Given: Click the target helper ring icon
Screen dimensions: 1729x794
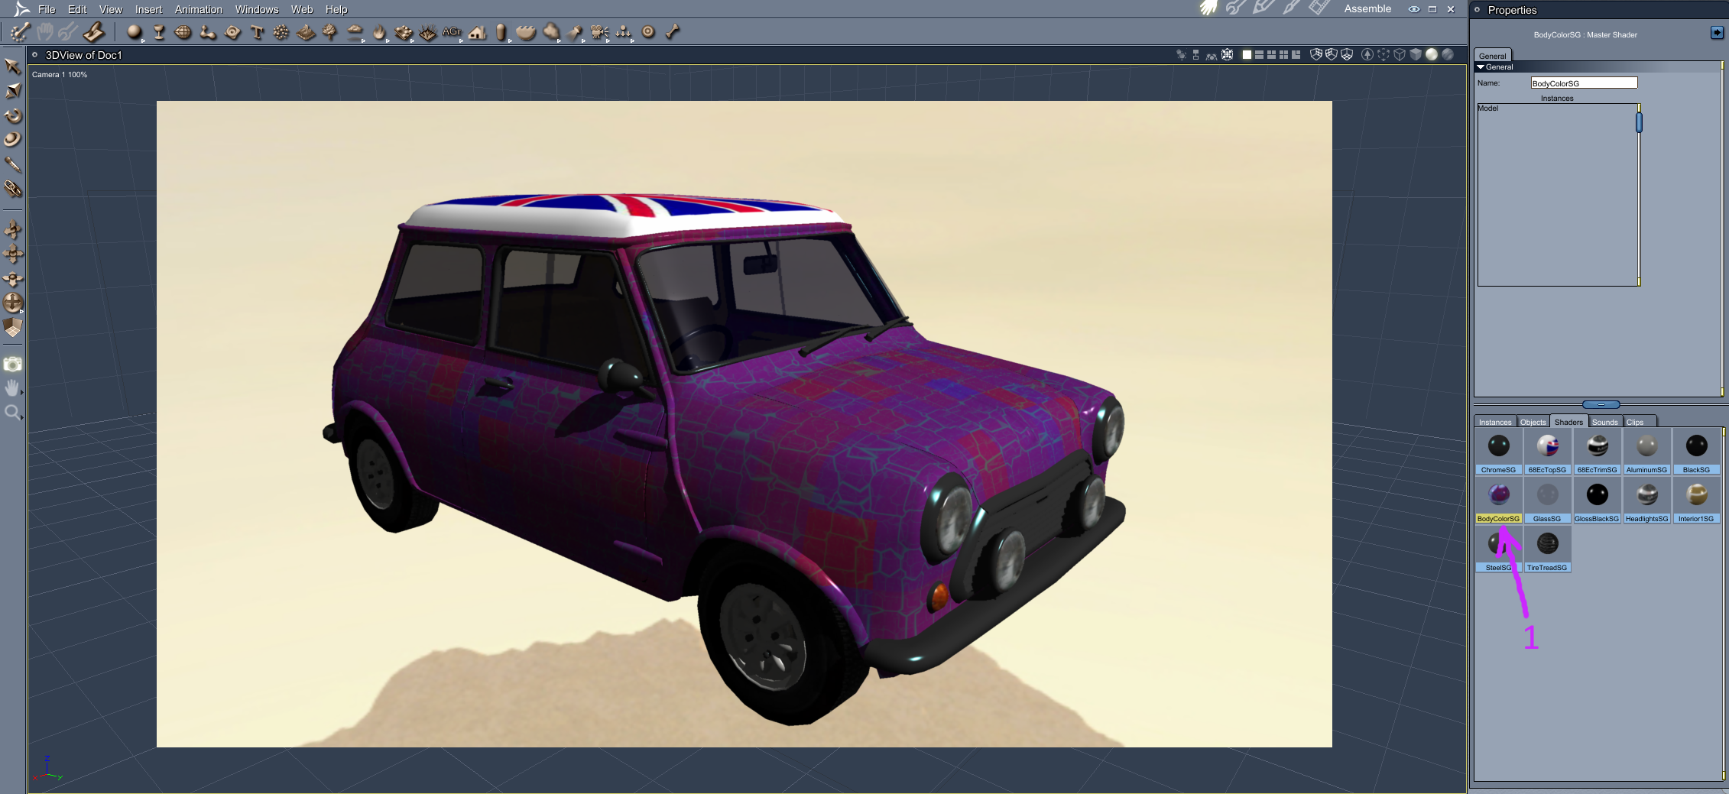Looking at the screenshot, I should (x=648, y=32).
